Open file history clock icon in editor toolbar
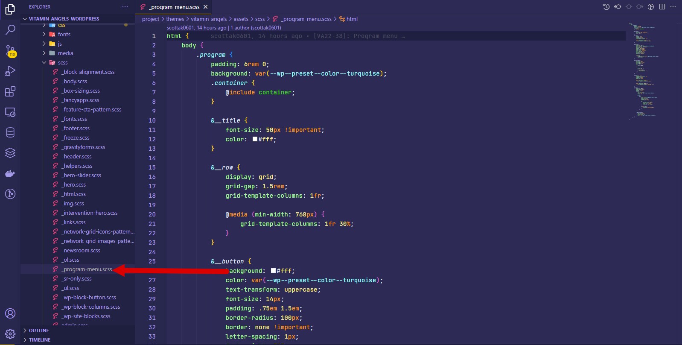 pyautogui.click(x=606, y=7)
